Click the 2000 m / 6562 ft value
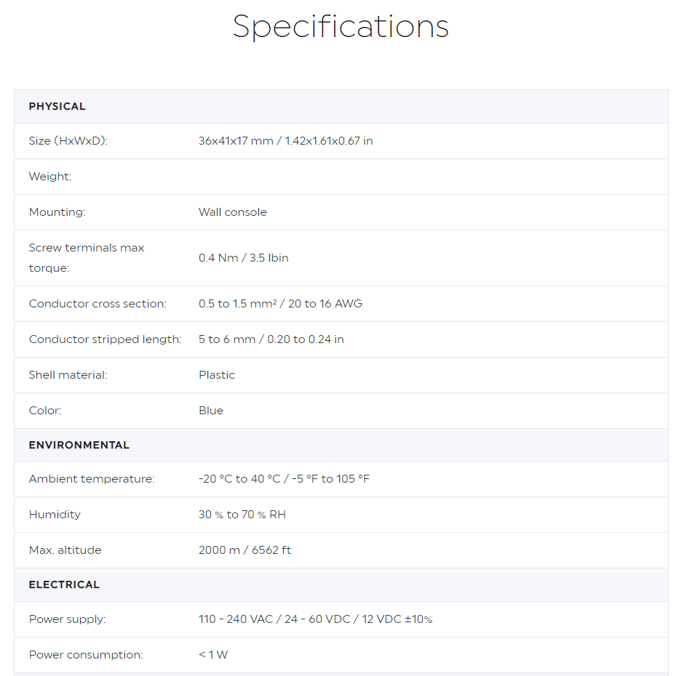This screenshot has height=676, width=687. pyautogui.click(x=245, y=550)
